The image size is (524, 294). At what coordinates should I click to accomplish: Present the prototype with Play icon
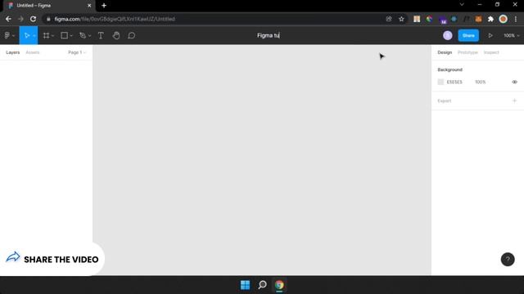[x=490, y=35]
